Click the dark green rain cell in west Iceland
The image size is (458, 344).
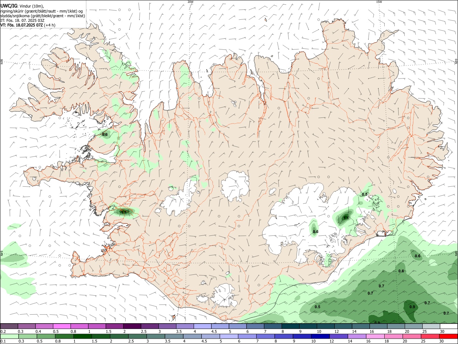tap(124, 212)
